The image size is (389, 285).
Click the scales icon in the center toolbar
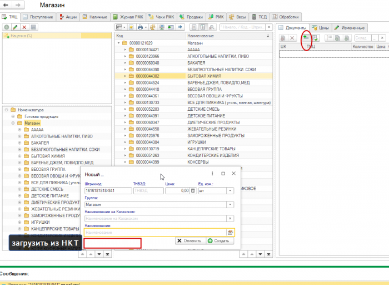pos(152,27)
